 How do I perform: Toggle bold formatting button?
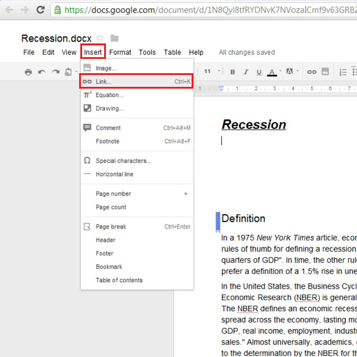pyautogui.click(x=233, y=72)
